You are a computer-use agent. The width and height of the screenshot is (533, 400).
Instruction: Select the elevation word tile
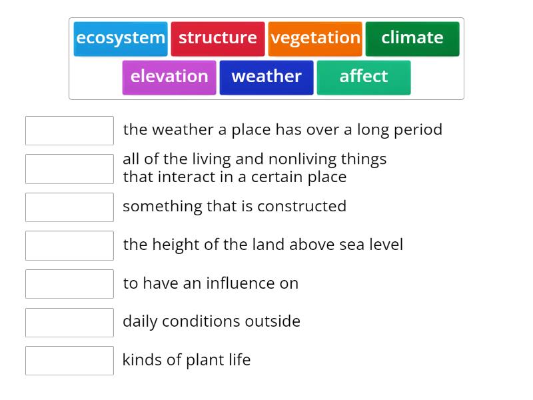169,77
